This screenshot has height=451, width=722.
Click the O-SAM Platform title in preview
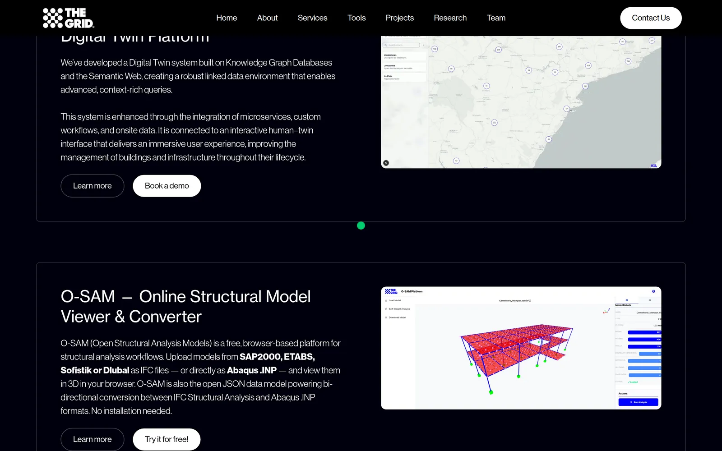point(412,291)
